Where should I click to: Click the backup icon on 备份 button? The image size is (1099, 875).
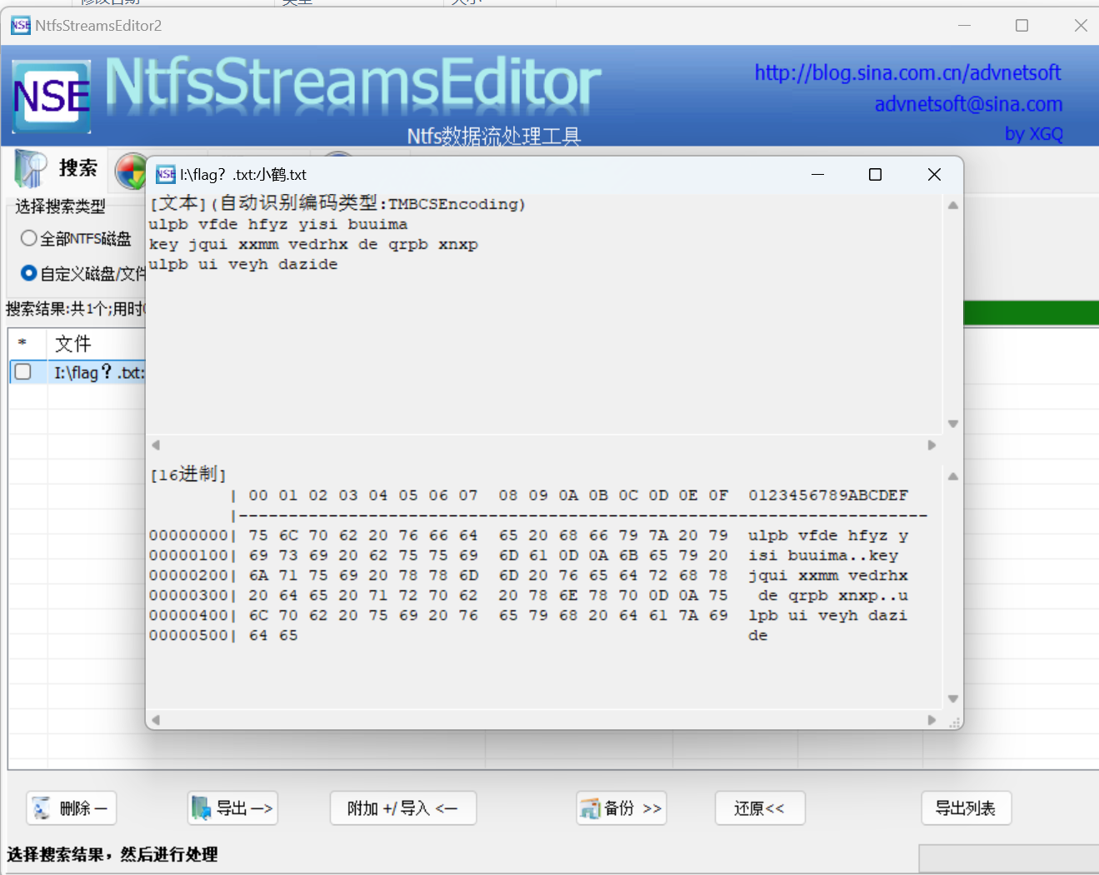(590, 808)
